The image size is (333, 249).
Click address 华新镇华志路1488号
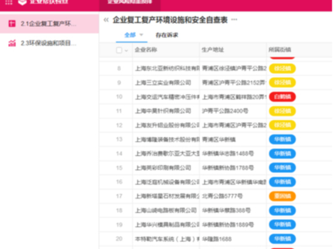[228, 153]
